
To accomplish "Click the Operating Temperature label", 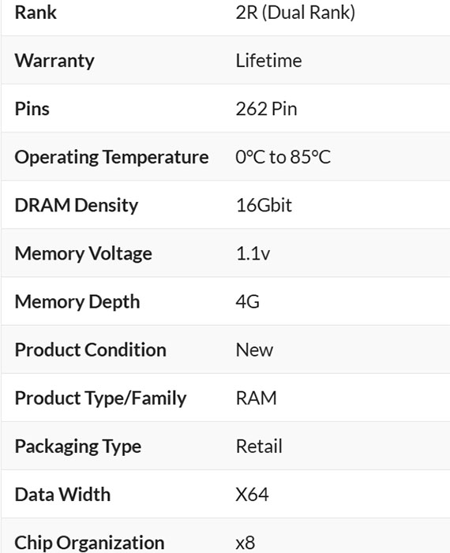I will (x=111, y=157).
